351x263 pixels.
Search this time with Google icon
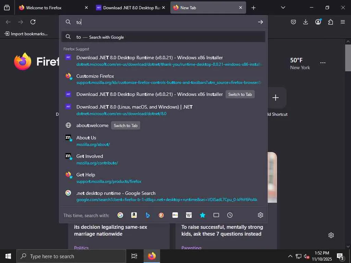120,215
